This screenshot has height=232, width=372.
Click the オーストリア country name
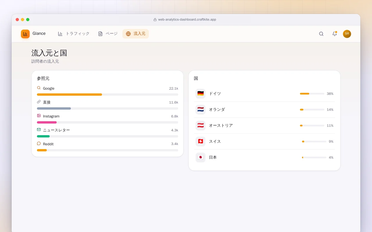point(221,126)
